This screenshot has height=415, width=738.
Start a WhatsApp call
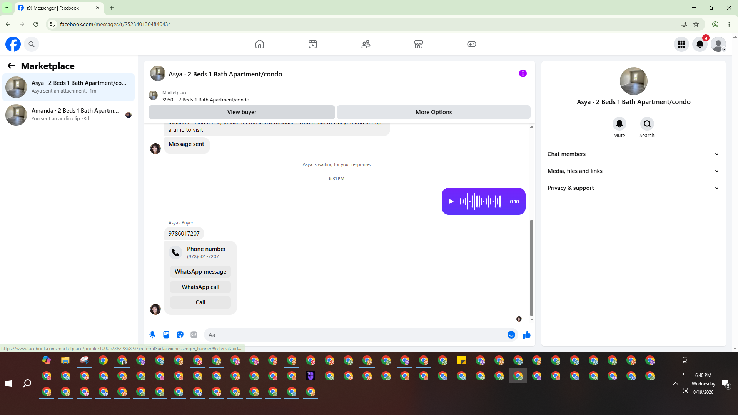coord(200,287)
